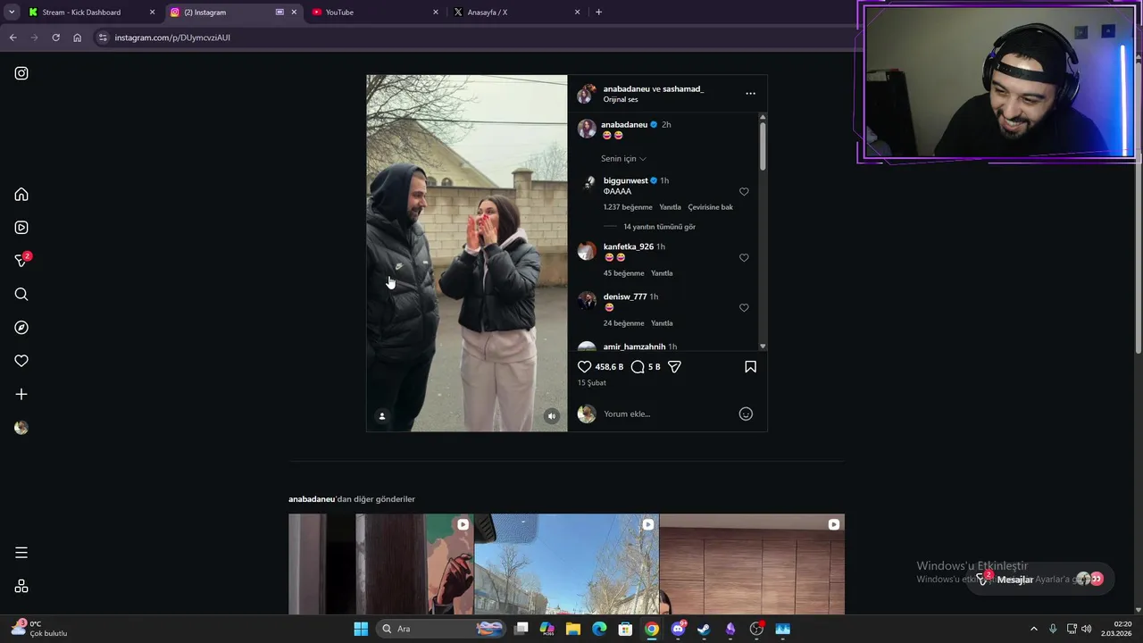Like the denisw_777 comment
The width and height of the screenshot is (1143, 643).
(744, 308)
